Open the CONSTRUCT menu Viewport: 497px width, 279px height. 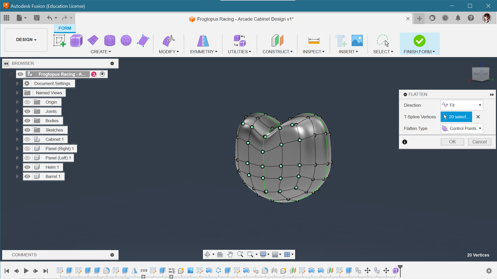[277, 52]
